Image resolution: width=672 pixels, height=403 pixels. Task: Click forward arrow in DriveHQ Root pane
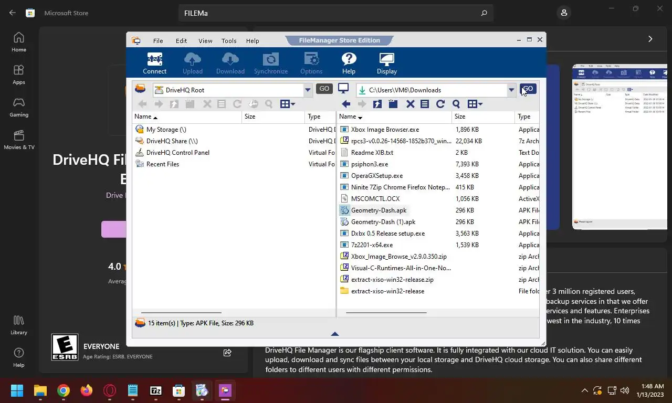coord(158,104)
